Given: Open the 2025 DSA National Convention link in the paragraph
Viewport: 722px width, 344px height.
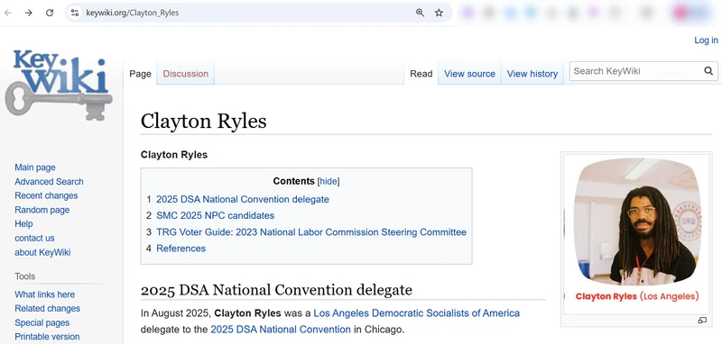Looking at the screenshot, I should pos(281,330).
